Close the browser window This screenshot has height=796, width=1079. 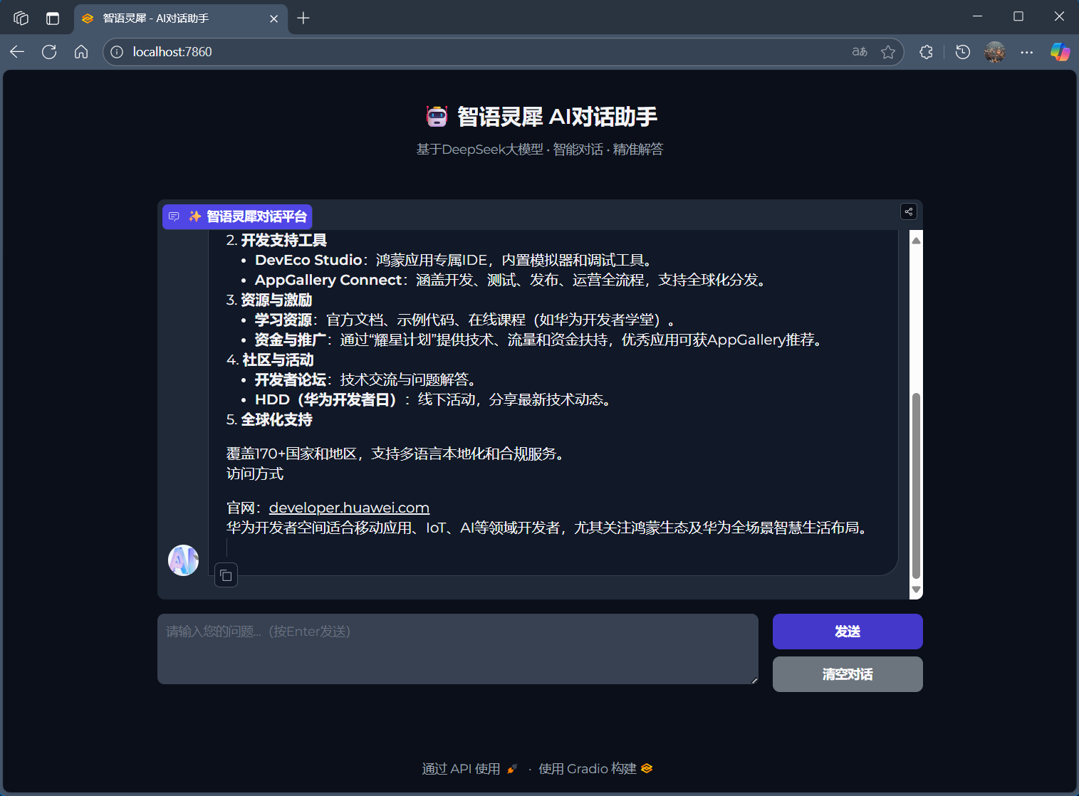click(1059, 16)
